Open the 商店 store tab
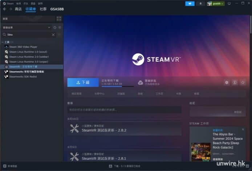 18,9
